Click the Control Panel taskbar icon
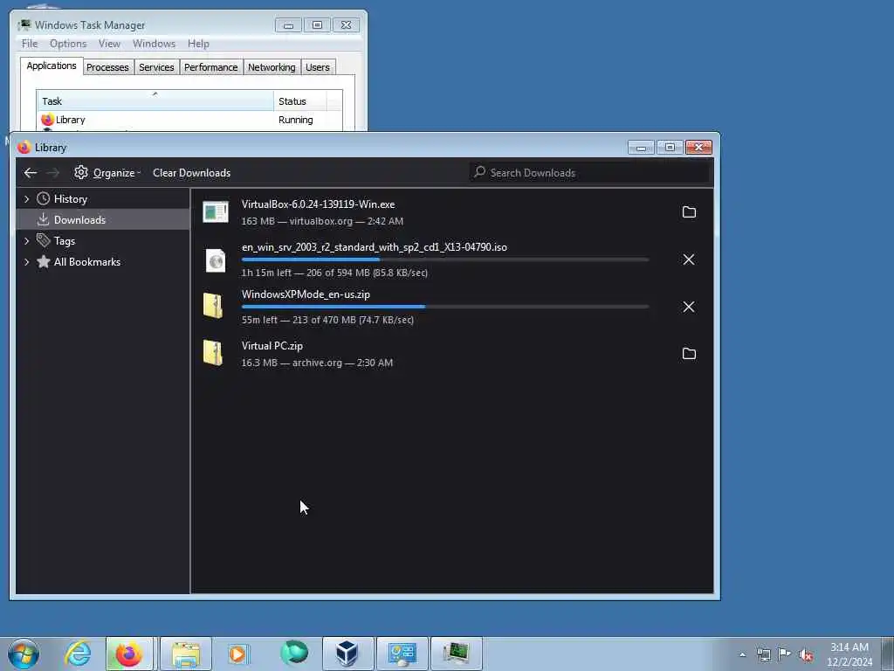894x671 pixels. (x=402, y=654)
